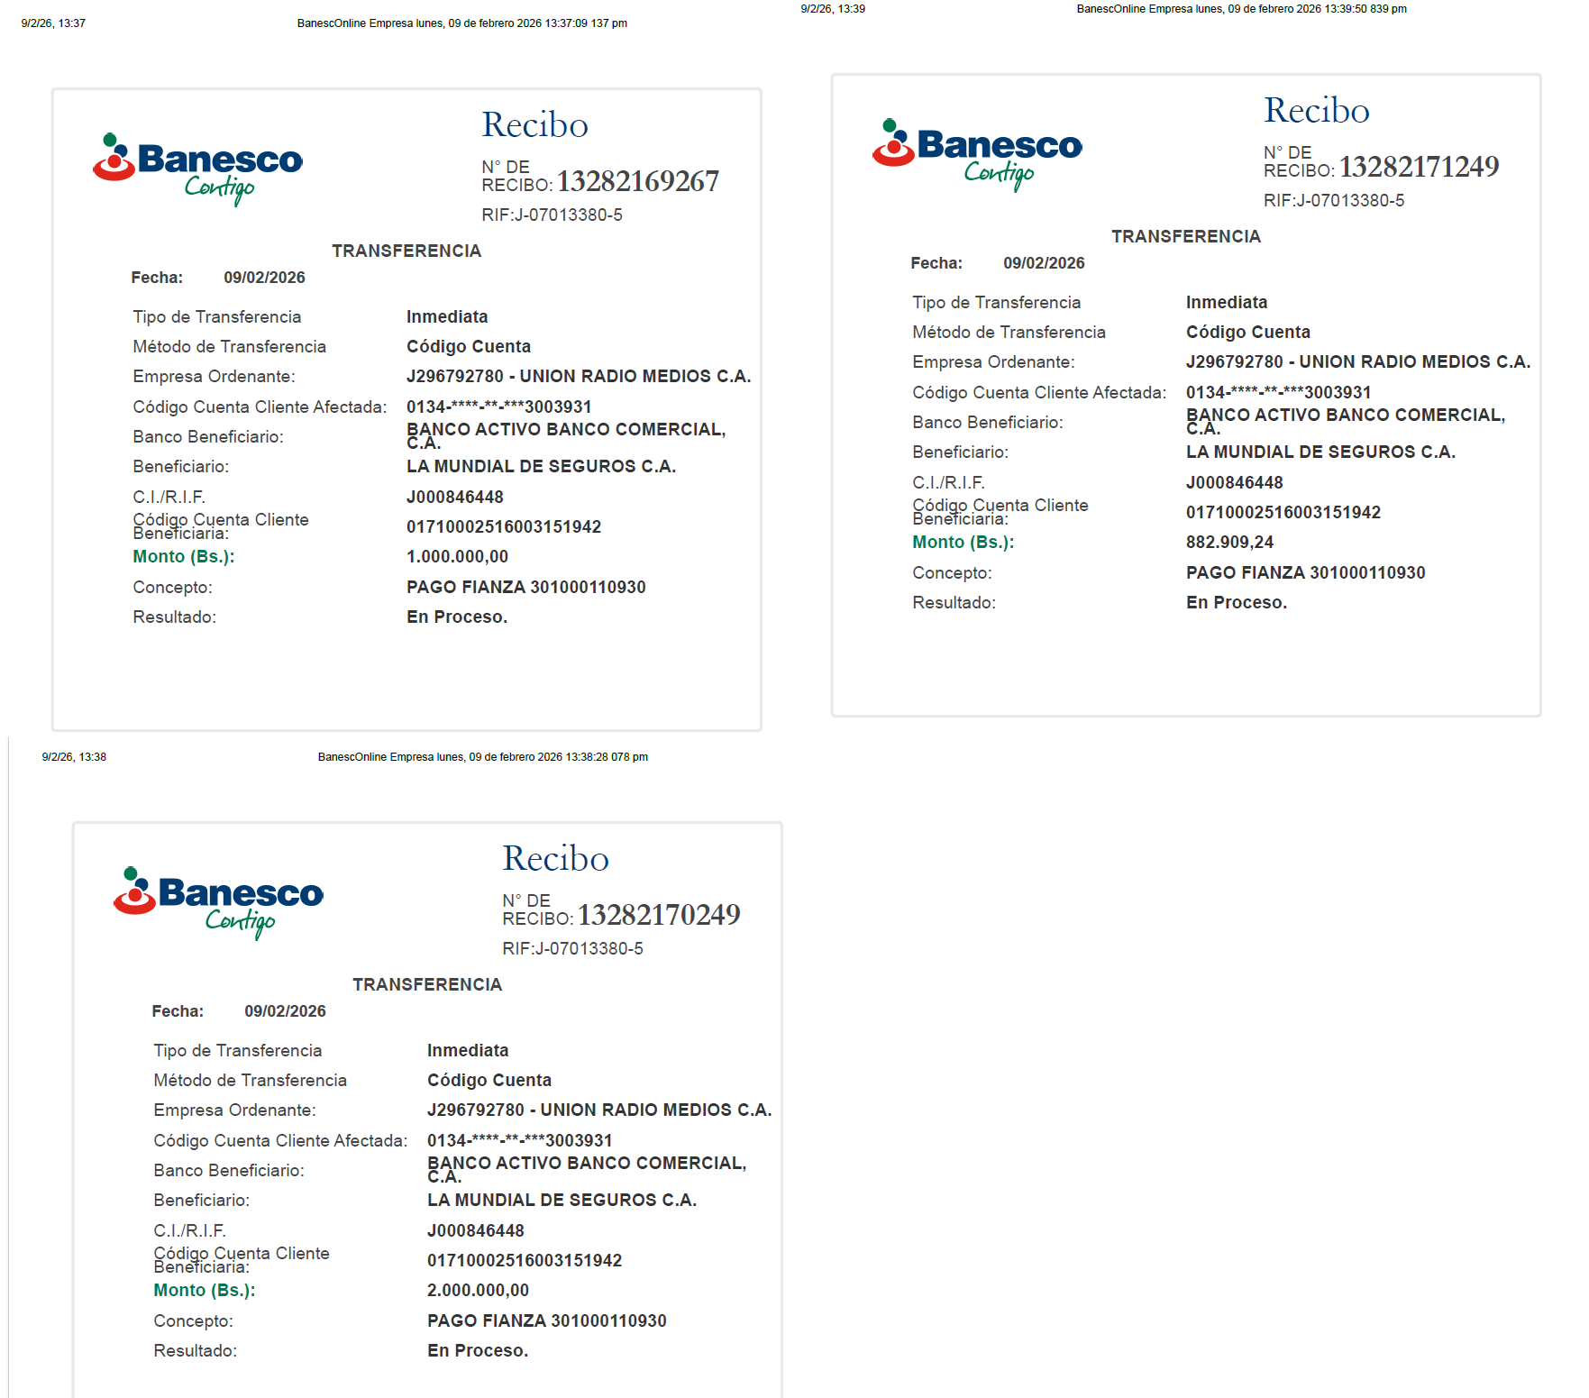Click the En Proceso result below the 2.000.000,00 amount

(x=478, y=1351)
